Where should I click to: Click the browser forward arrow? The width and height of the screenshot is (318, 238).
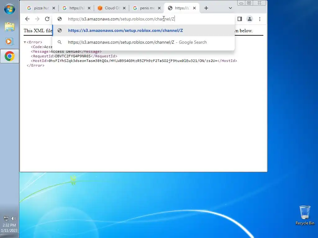pyautogui.click(x=37, y=19)
